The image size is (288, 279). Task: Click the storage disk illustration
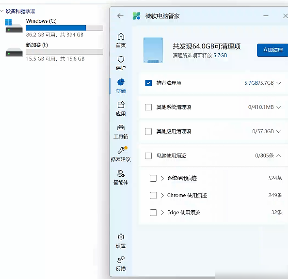(x=153, y=50)
